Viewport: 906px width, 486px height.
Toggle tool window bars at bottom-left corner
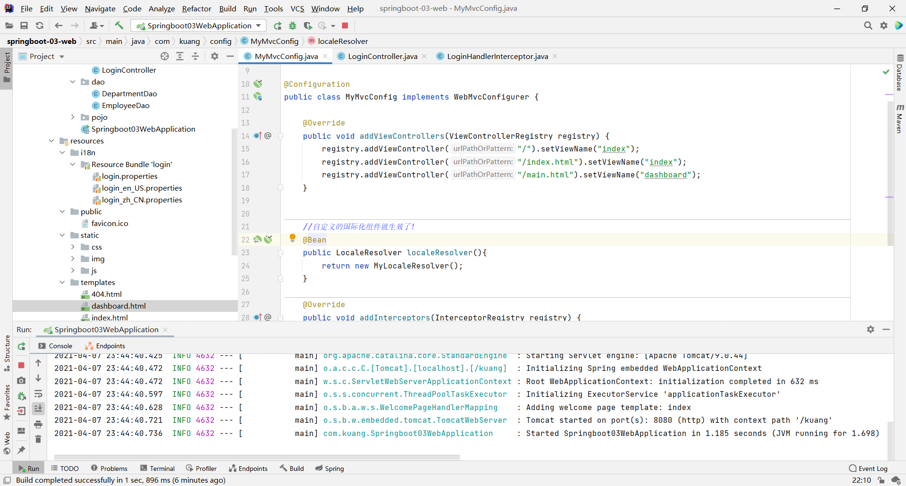tap(7, 480)
